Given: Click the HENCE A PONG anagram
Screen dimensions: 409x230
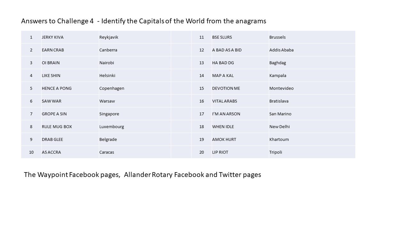Looking at the screenshot, I should point(57,88).
